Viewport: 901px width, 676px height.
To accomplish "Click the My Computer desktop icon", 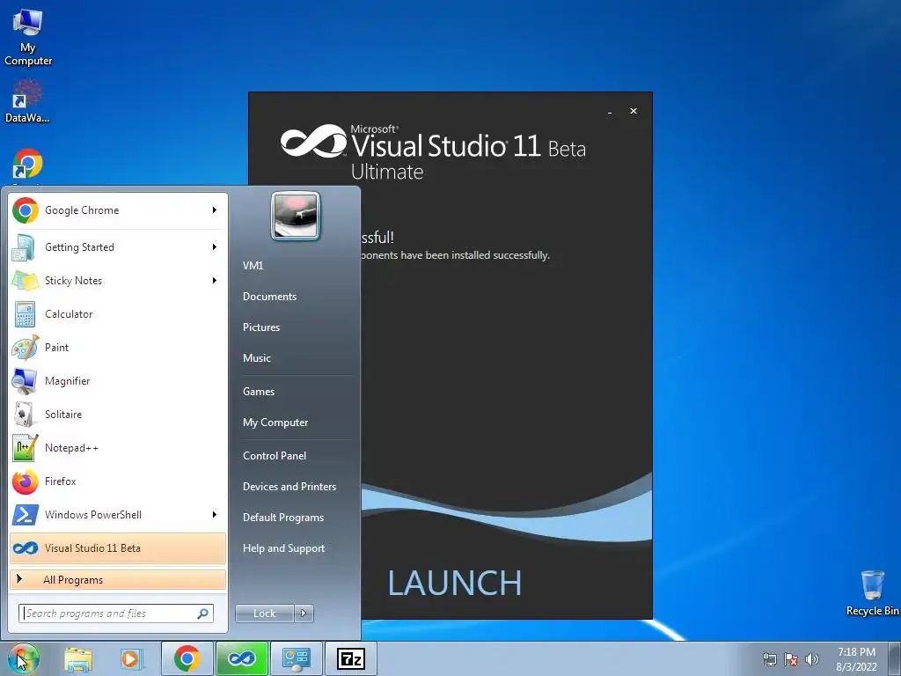I will coord(27,37).
